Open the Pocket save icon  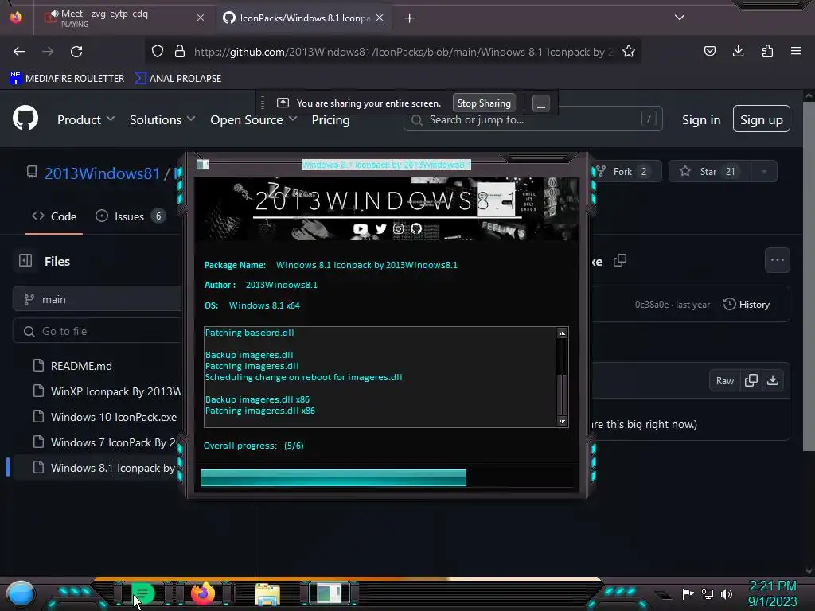click(x=709, y=51)
